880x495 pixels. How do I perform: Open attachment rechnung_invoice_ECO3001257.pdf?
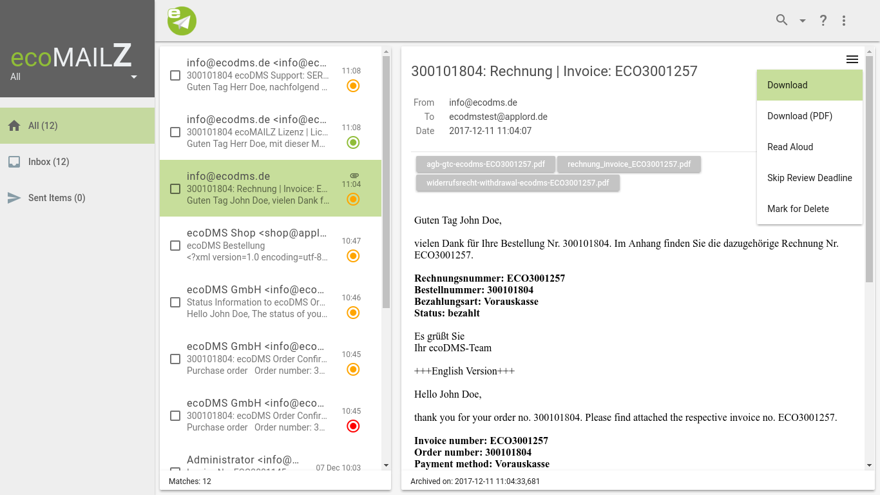click(629, 164)
